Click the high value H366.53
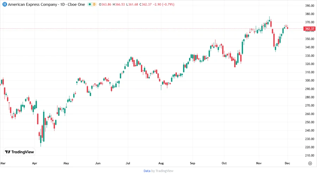Viewport: 317px width, 175px height. [x=119, y=5]
